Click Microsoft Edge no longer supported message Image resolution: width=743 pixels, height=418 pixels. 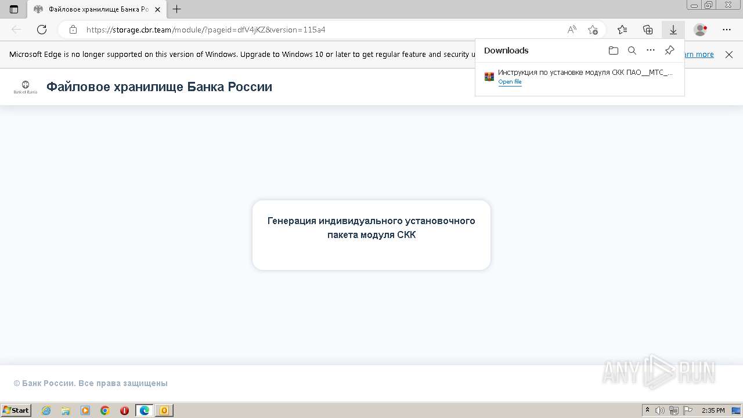(241, 55)
